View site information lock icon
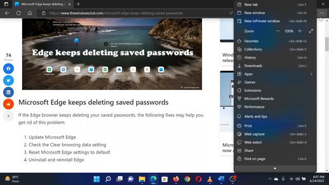The image size is (329, 185). click(x=43, y=13)
